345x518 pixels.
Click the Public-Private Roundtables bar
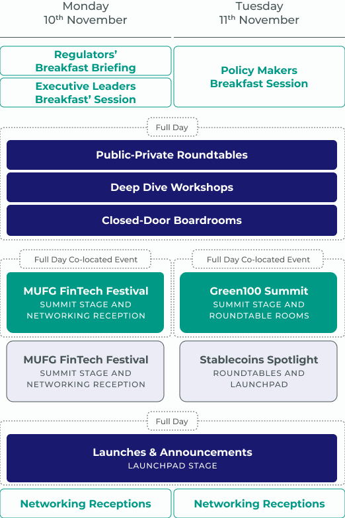point(172,155)
